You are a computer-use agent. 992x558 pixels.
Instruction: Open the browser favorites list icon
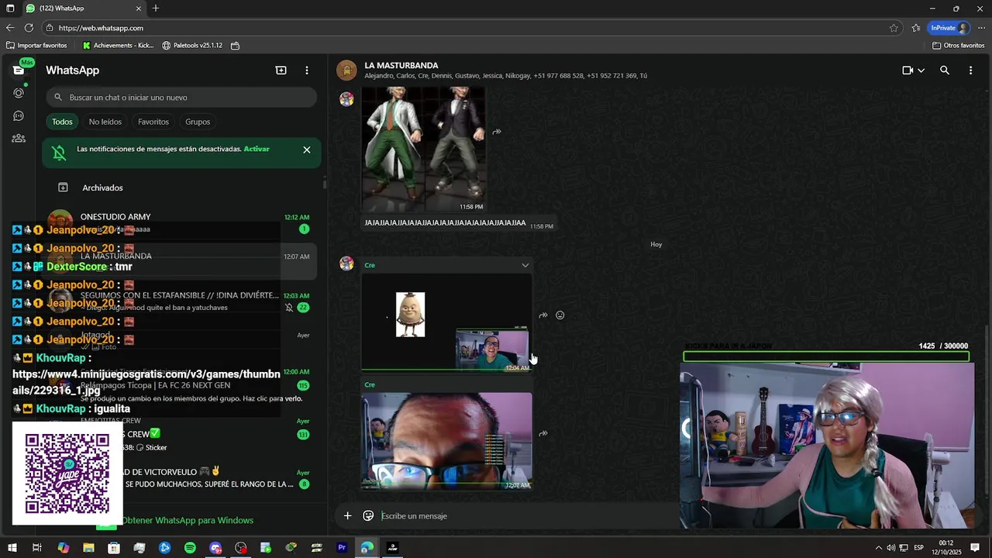916,28
